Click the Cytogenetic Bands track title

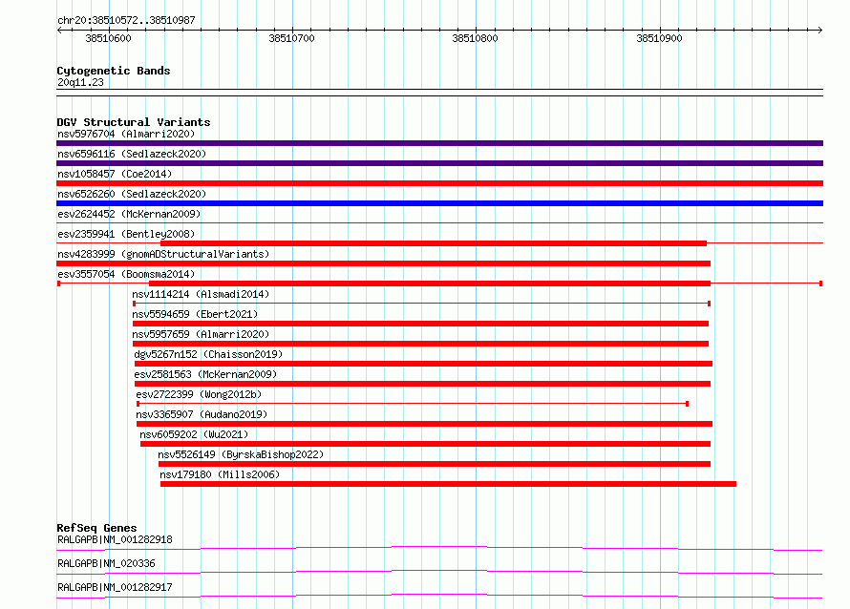click(x=114, y=71)
